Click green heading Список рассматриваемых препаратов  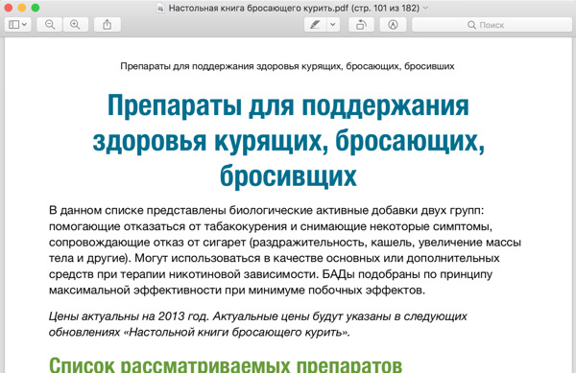pos(226,364)
